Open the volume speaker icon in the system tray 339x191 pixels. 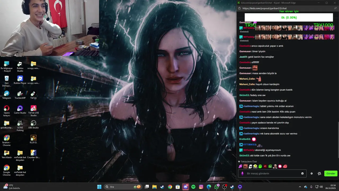tap(321, 187)
